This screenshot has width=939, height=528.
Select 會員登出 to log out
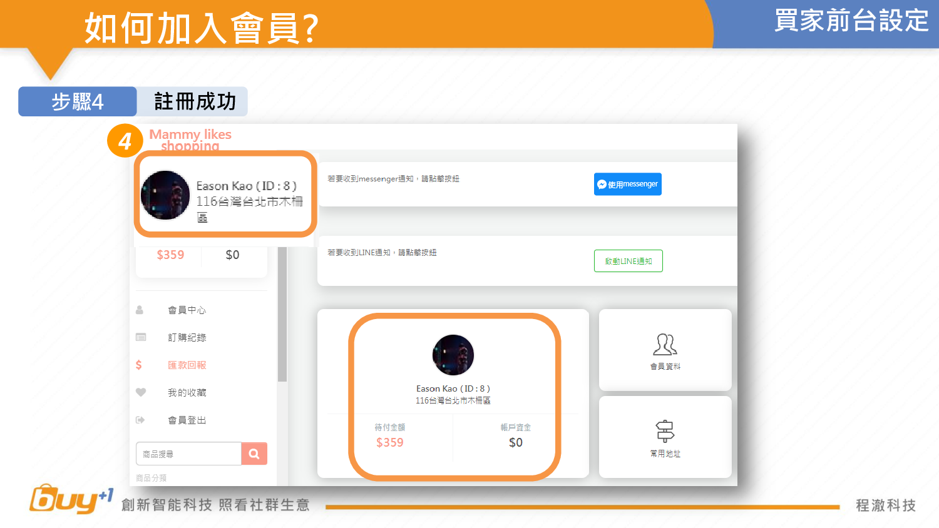click(187, 420)
